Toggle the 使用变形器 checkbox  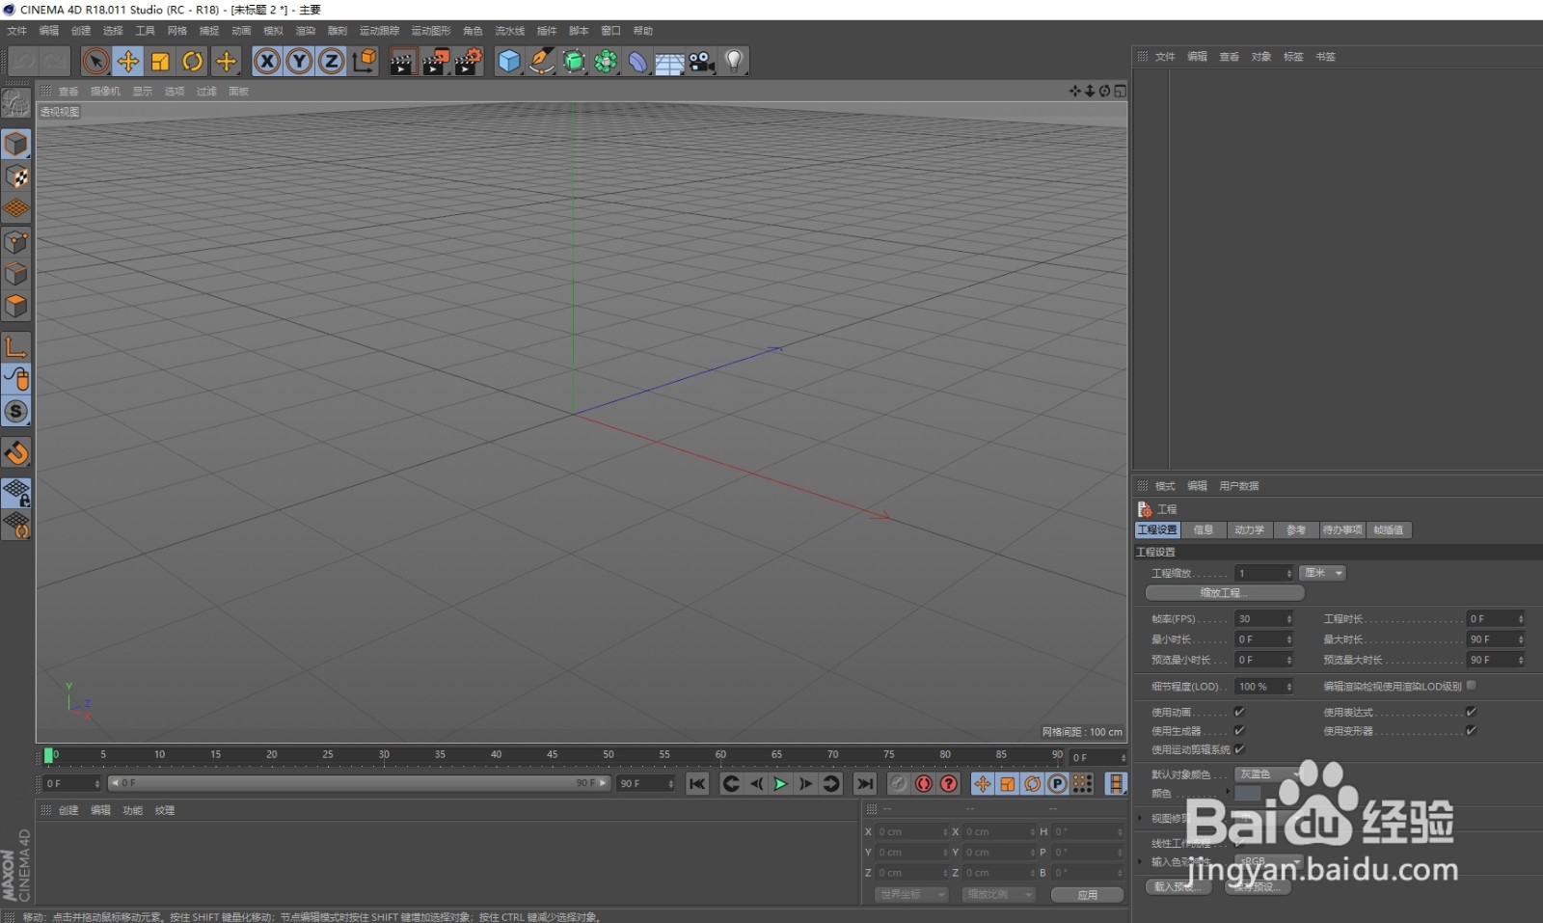[x=1471, y=731]
